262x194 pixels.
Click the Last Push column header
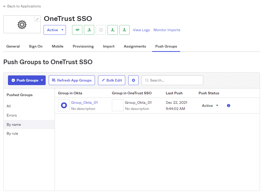(x=174, y=93)
